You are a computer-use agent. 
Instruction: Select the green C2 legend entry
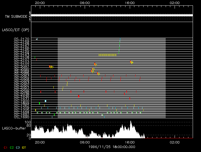tap(11, 147)
